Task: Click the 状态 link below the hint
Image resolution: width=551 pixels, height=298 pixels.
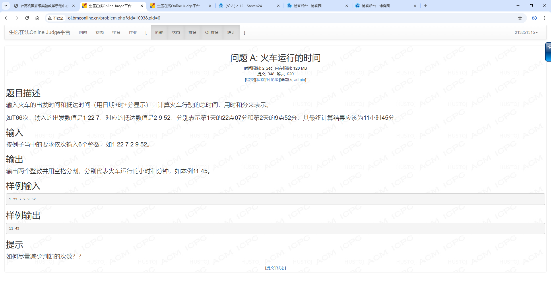Action: pyautogui.click(x=280, y=268)
